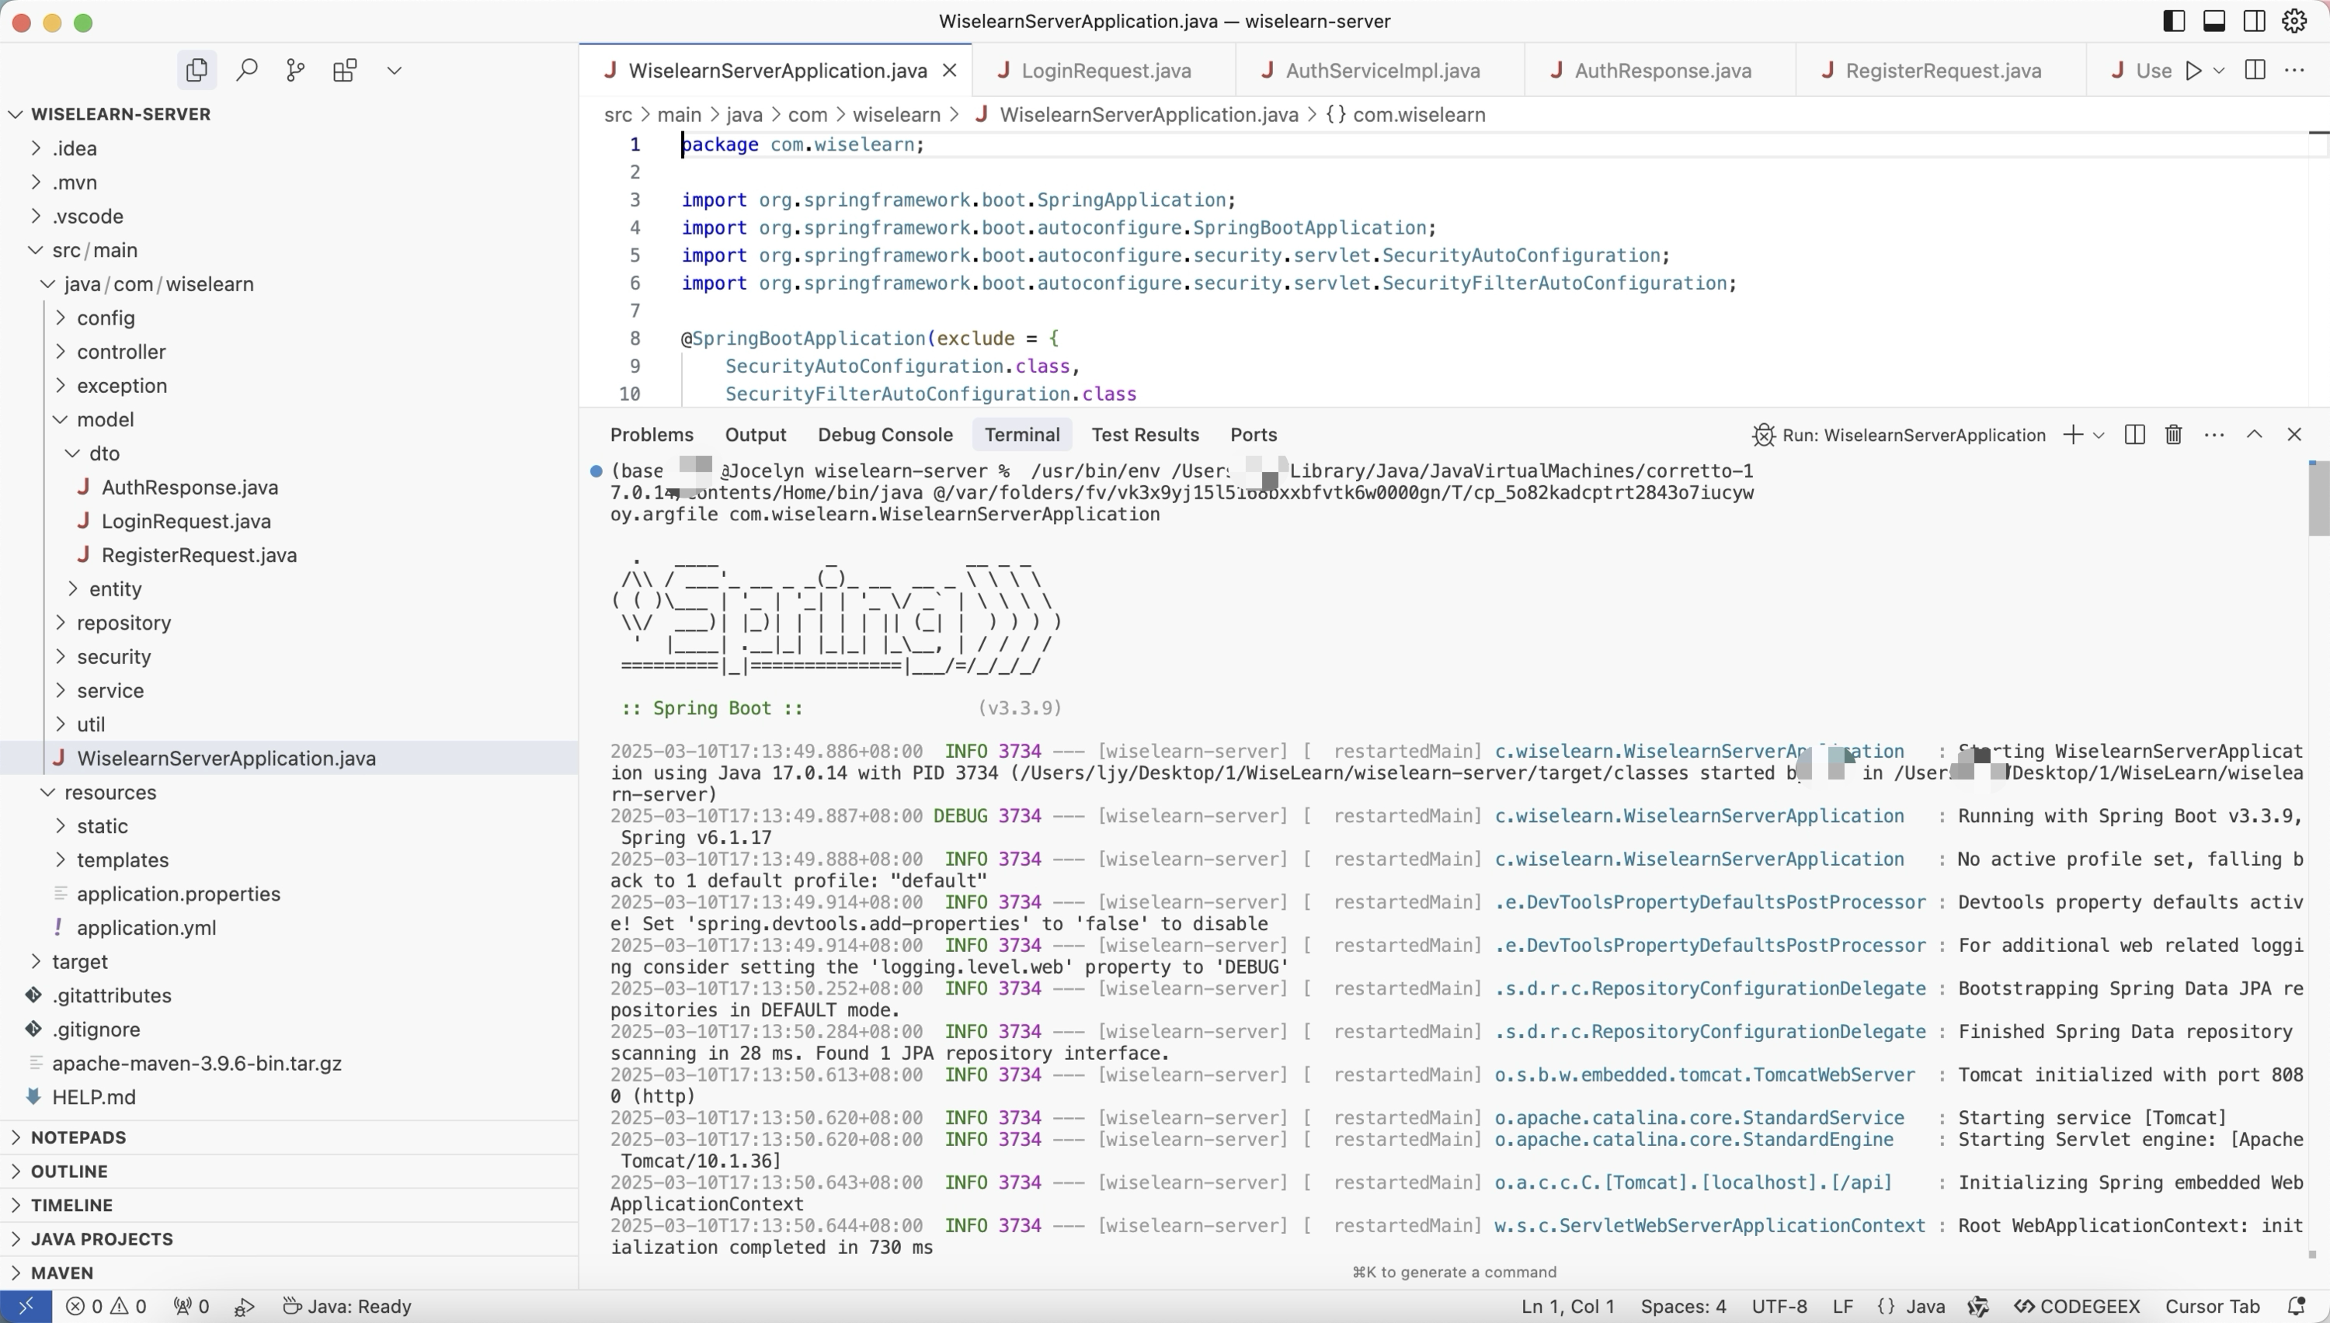Viewport: 2330px width, 1323px height.
Task: Open the Output panel tab
Action: click(755, 436)
